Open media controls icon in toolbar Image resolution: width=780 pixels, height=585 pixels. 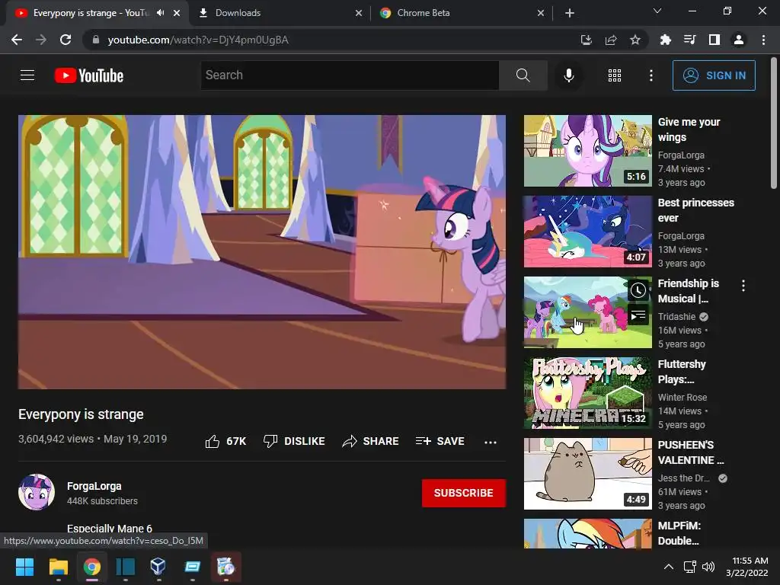tap(689, 40)
